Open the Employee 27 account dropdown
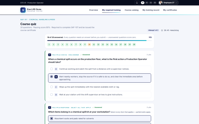199x124 pixels. pos(168,3)
